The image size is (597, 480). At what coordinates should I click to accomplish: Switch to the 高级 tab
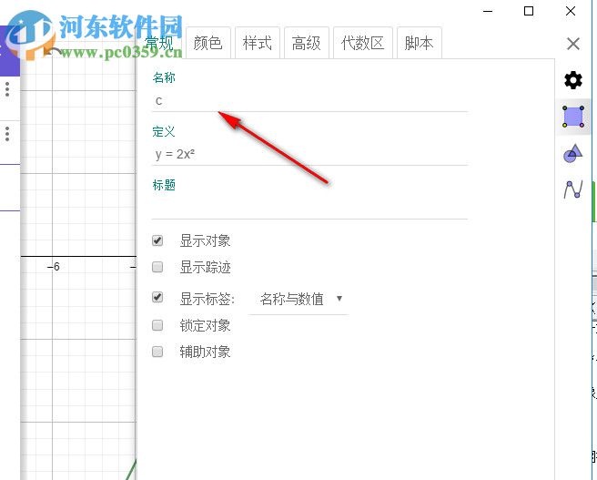tap(306, 43)
